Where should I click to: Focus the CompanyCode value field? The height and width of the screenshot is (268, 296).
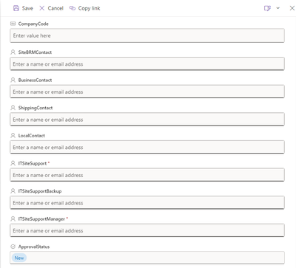click(x=147, y=35)
